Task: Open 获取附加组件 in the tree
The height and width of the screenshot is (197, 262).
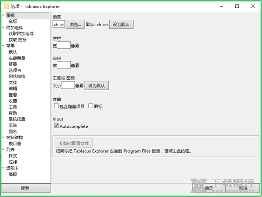Action: (21, 34)
